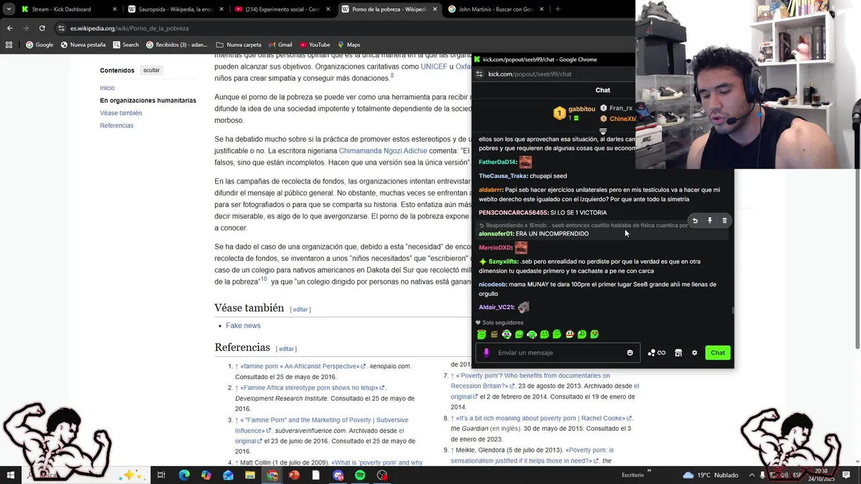Open alonsofer01 username in chat
The image size is (861, 484).
coord(496,234)
